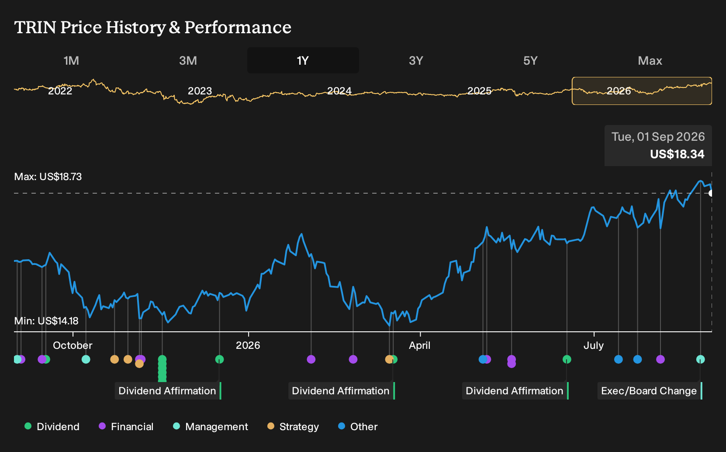Toggle the Management legend filter
Viewport: 726px width, 452px height.
[211, 427]
